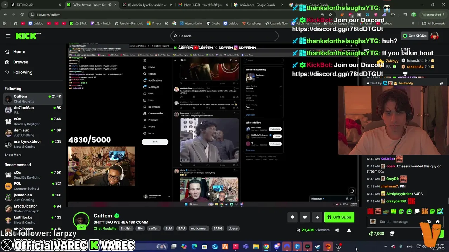Viewport: 449px width, 252px height.
Task: Click the sparkle subscribe button
Action: click(x=317, y=217)
